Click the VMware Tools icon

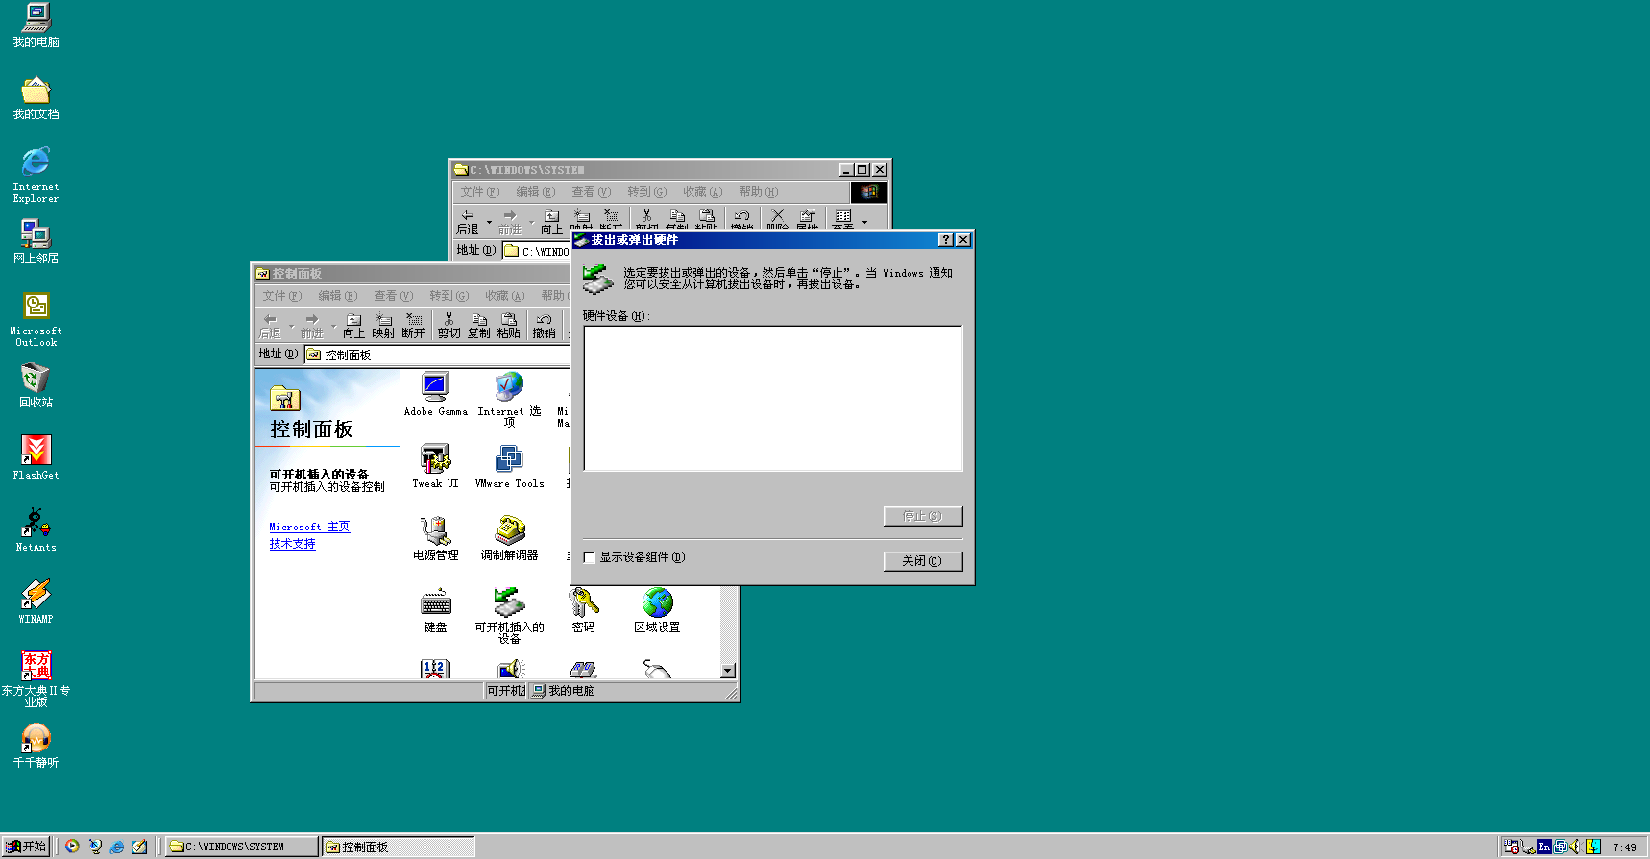[x=509, y=460]
